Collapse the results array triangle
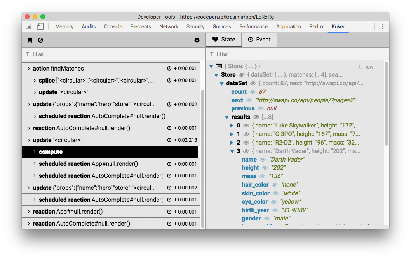Screen dimensions: 411x260 227,117
